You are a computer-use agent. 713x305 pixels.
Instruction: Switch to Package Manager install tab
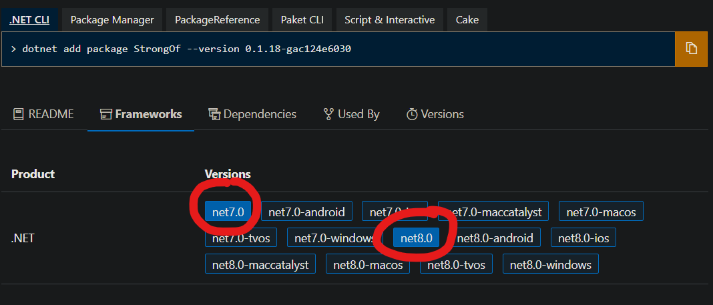112,20
